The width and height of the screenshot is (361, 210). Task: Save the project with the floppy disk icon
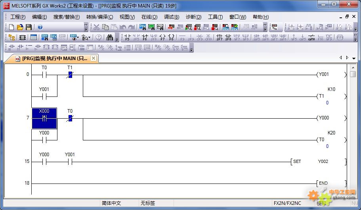29,27
